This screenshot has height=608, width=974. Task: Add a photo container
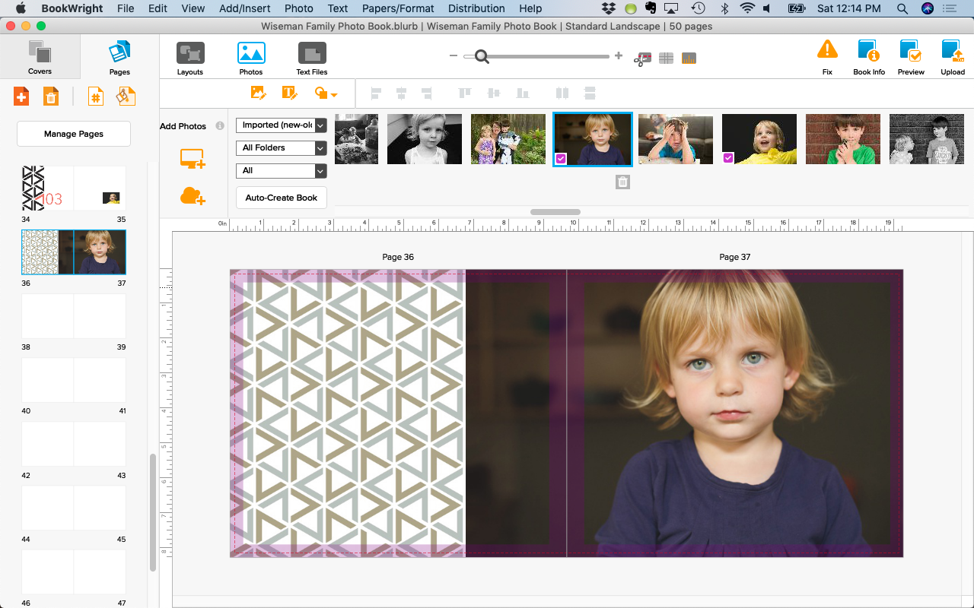coord(258,93)
